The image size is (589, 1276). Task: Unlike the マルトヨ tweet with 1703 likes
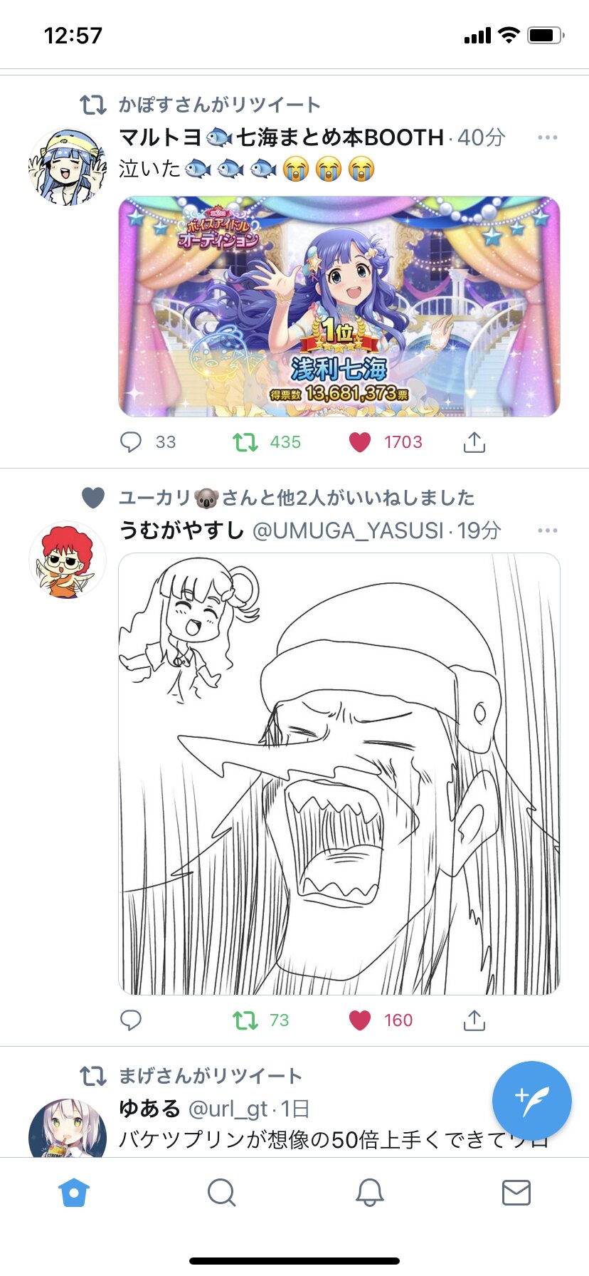point(360,442)
